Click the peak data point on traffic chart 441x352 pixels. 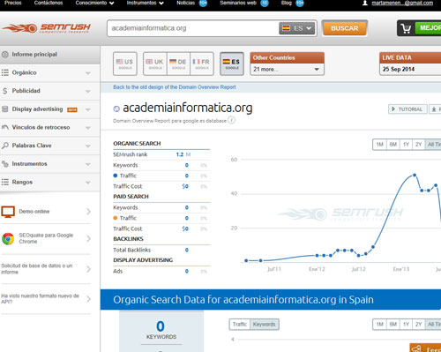(415, 175)
